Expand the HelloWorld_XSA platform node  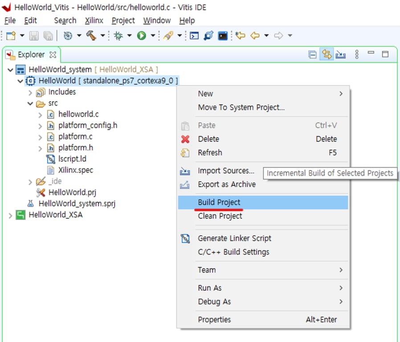click(x=10, y=216)
